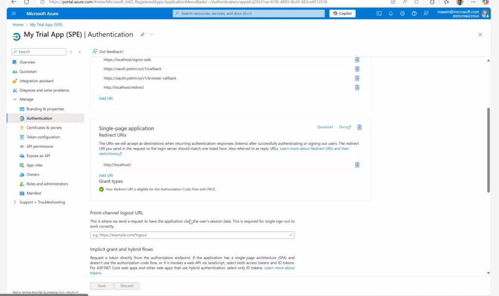
Task: Select the text http://localhost/
Action: pos(117,165)
